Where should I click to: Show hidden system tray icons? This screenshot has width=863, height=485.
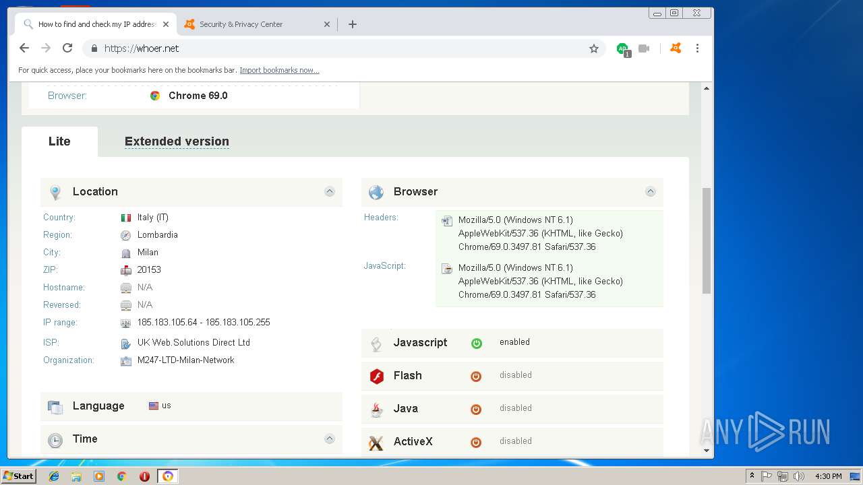pyautogui.click(x=752, y=476)
